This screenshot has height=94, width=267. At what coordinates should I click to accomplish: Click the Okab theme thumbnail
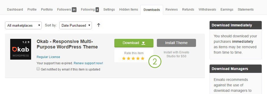21,49
